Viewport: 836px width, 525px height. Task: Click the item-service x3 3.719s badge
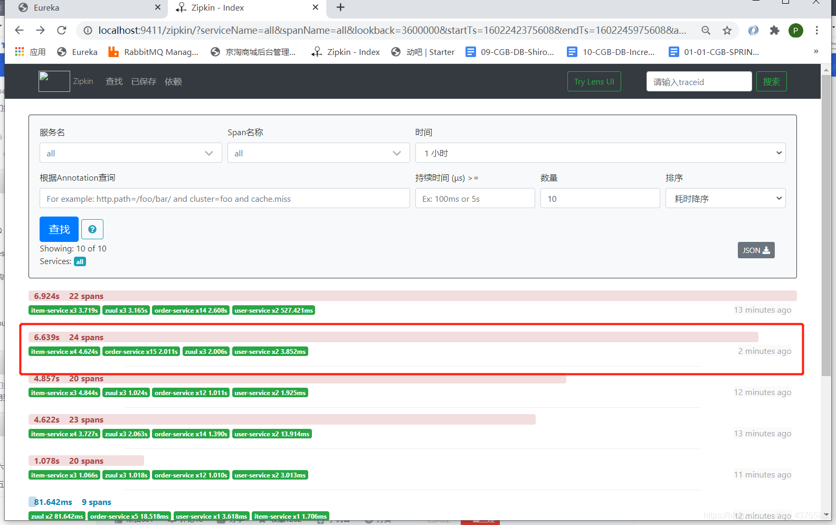click(x=64, y=310)
